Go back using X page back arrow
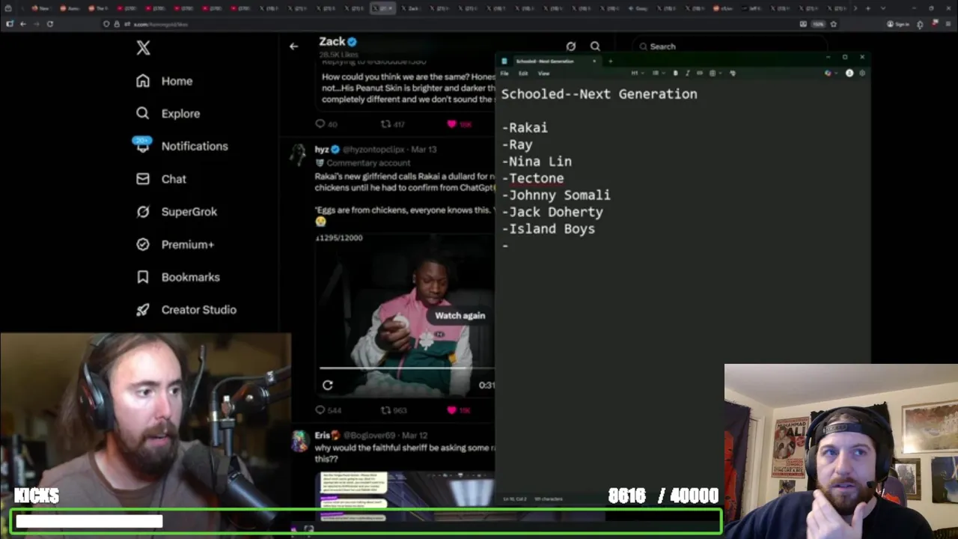 [x=293, y=46]
